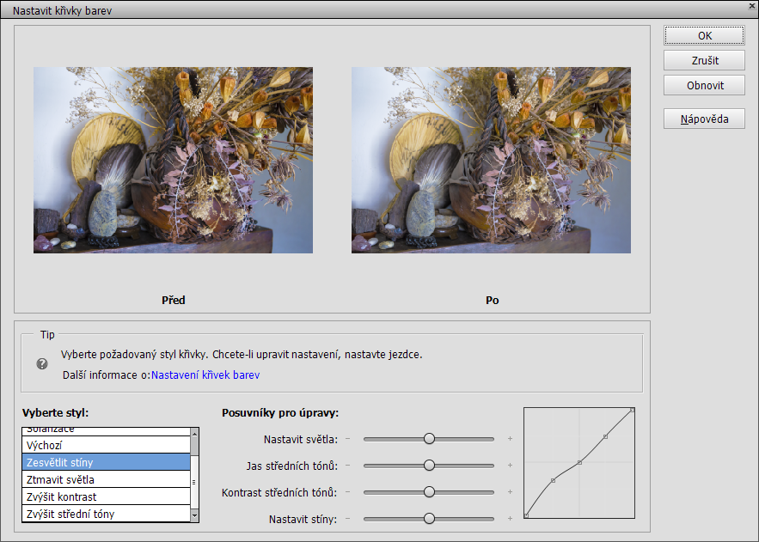Viewport: 759px width, 542px height.
Task: Click the minus icon beside Jas středních tónů
Action: click(x=348, y=466)
